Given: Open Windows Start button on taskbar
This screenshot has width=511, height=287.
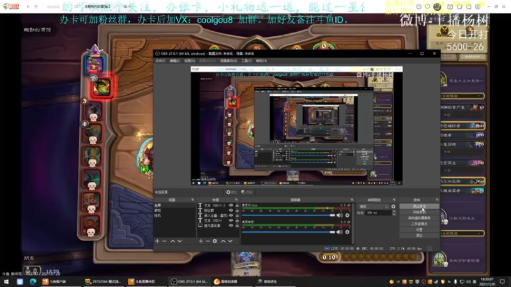Looking at the screenshot, I should pos(6,281).
